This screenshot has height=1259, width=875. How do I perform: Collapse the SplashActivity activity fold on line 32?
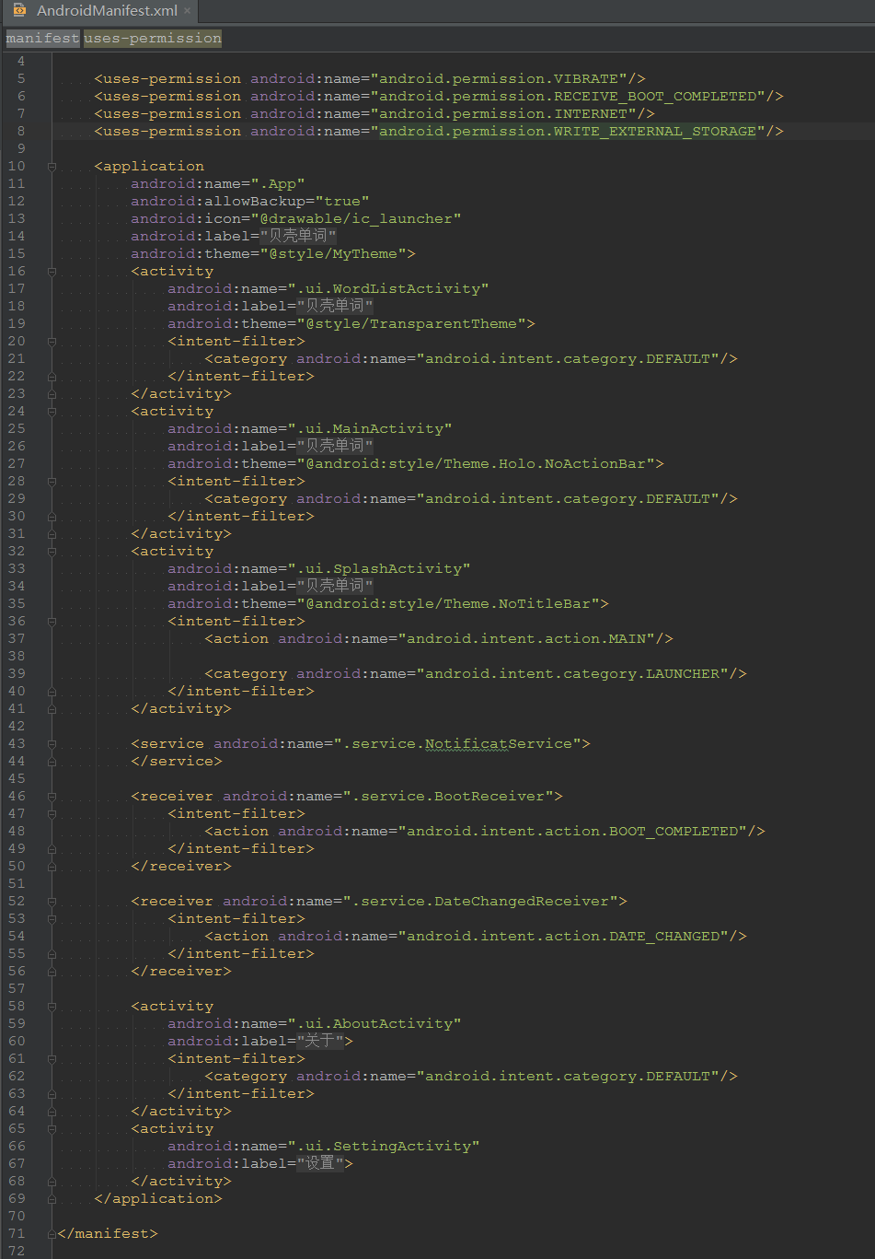pyautogui.click(x=52, y=552)
